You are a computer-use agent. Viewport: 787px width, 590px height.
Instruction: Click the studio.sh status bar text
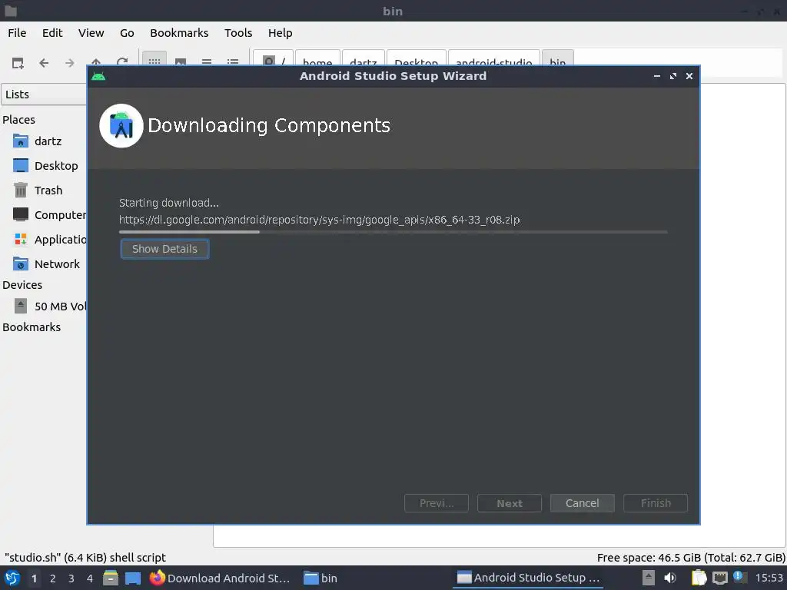click(85, 558)
